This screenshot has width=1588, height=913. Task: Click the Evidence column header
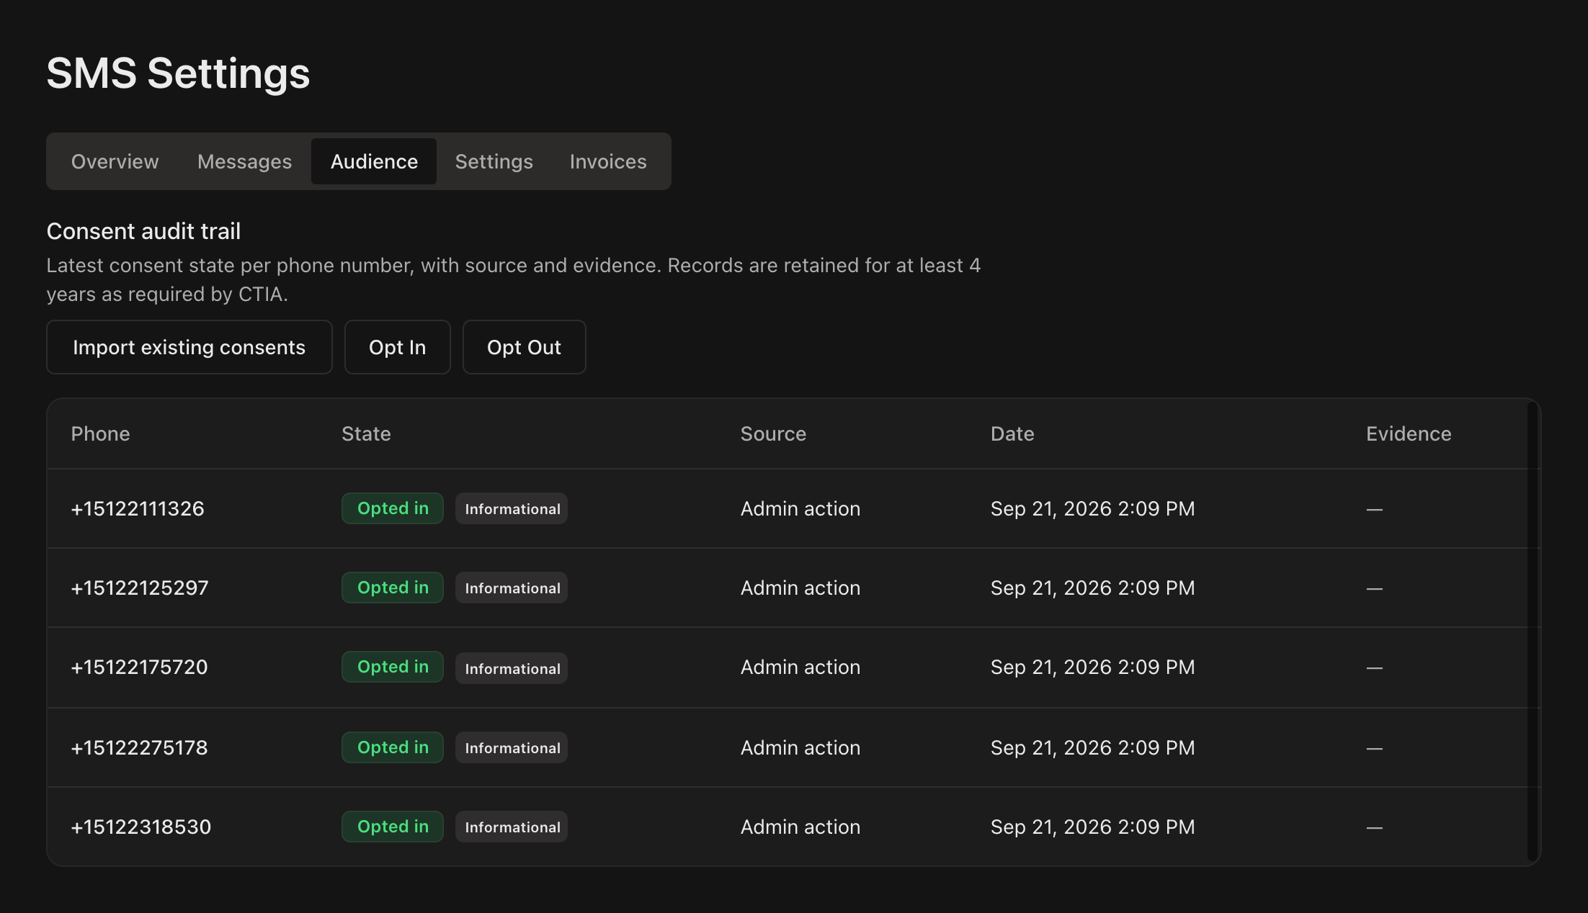click(x=1409, y=433)
